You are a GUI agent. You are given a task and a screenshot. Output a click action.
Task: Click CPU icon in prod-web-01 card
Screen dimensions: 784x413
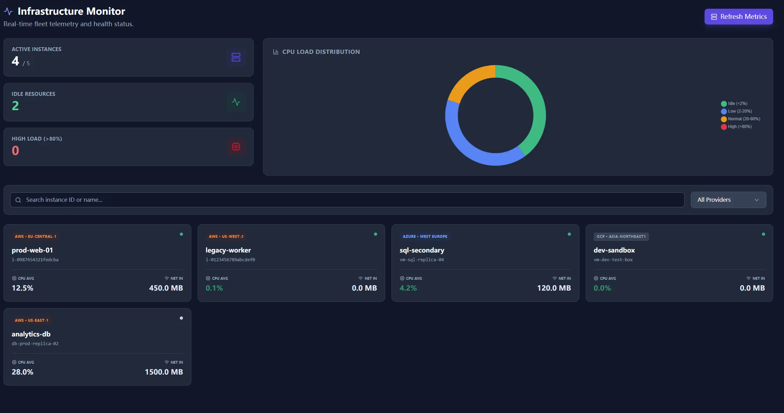(x=14, y=278)
